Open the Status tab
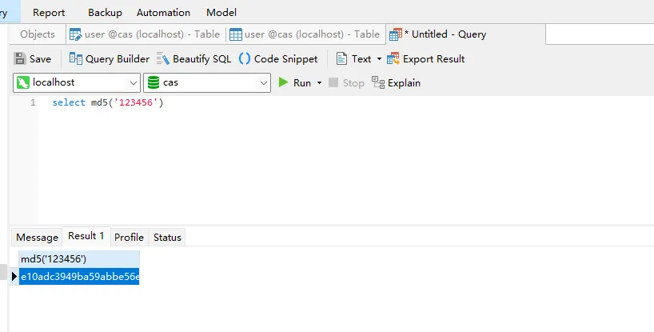Screen dimensions: 654x332 click(167, 238)
